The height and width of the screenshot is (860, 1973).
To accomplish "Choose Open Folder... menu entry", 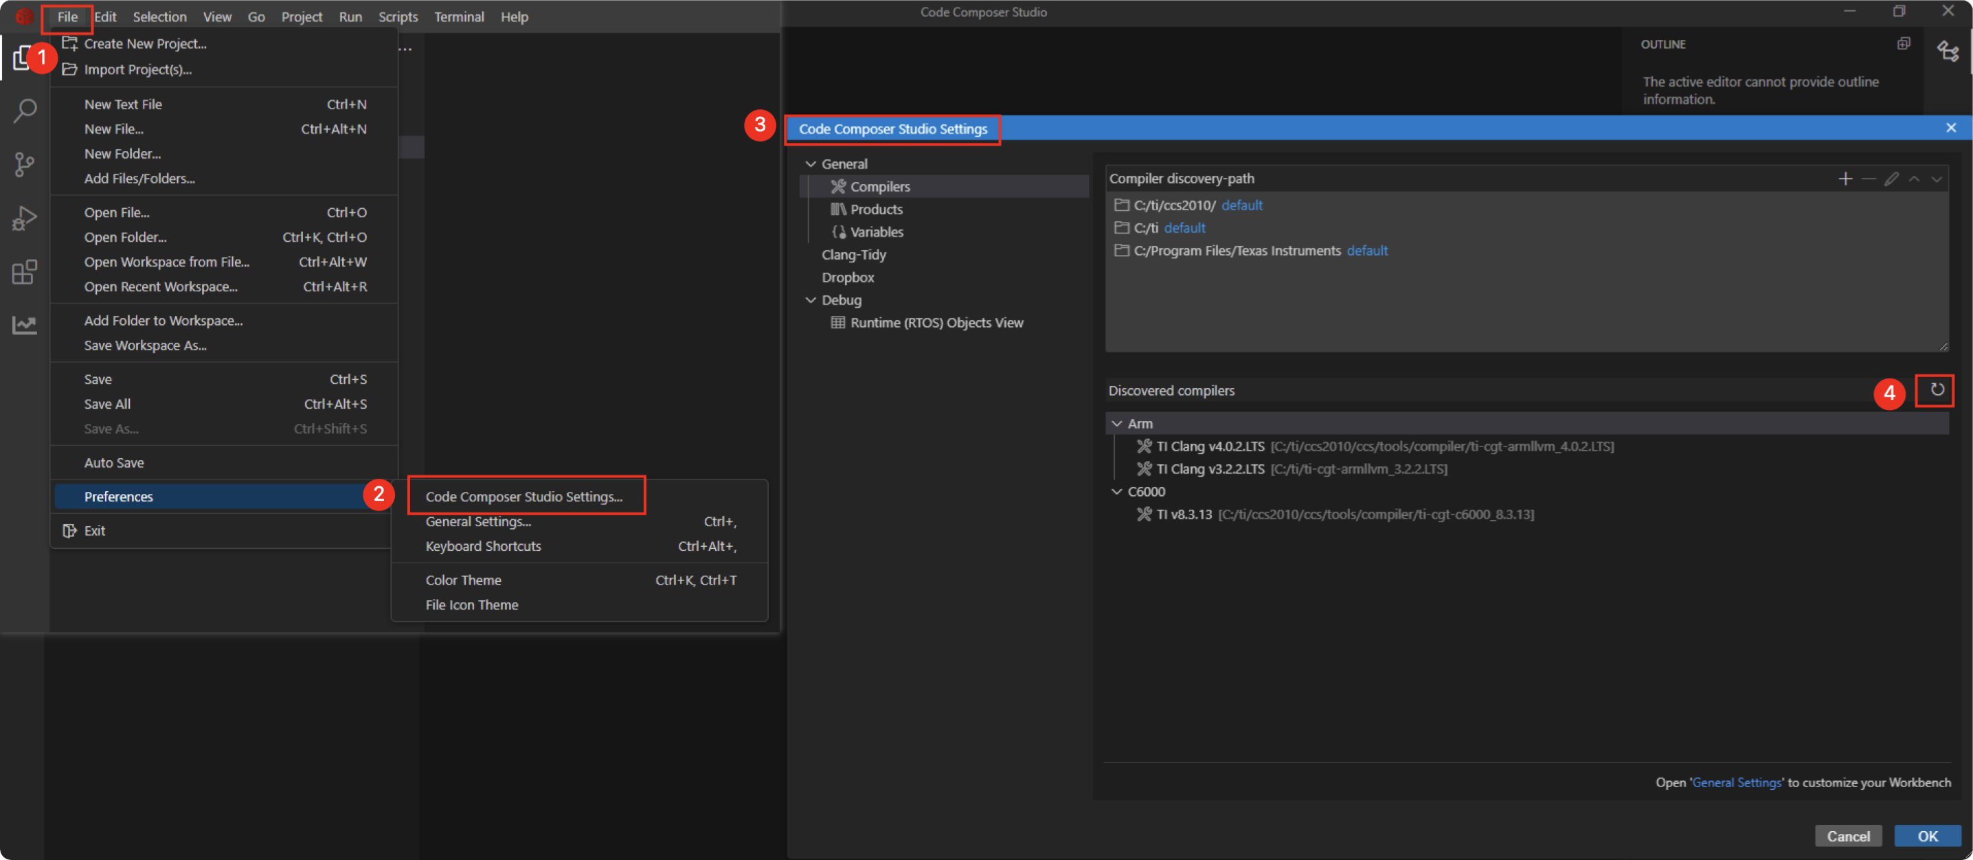I will tap(225, 238).
